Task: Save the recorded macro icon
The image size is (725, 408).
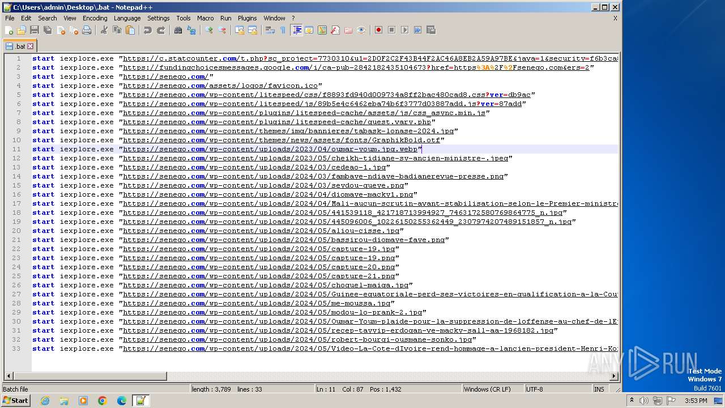Action: coord(431,30)
